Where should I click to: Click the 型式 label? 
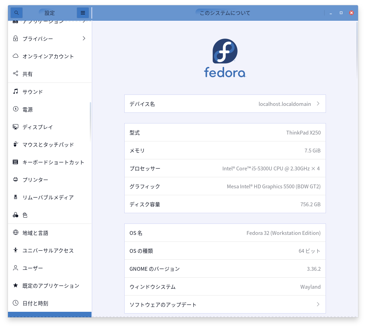click(135, 133)
